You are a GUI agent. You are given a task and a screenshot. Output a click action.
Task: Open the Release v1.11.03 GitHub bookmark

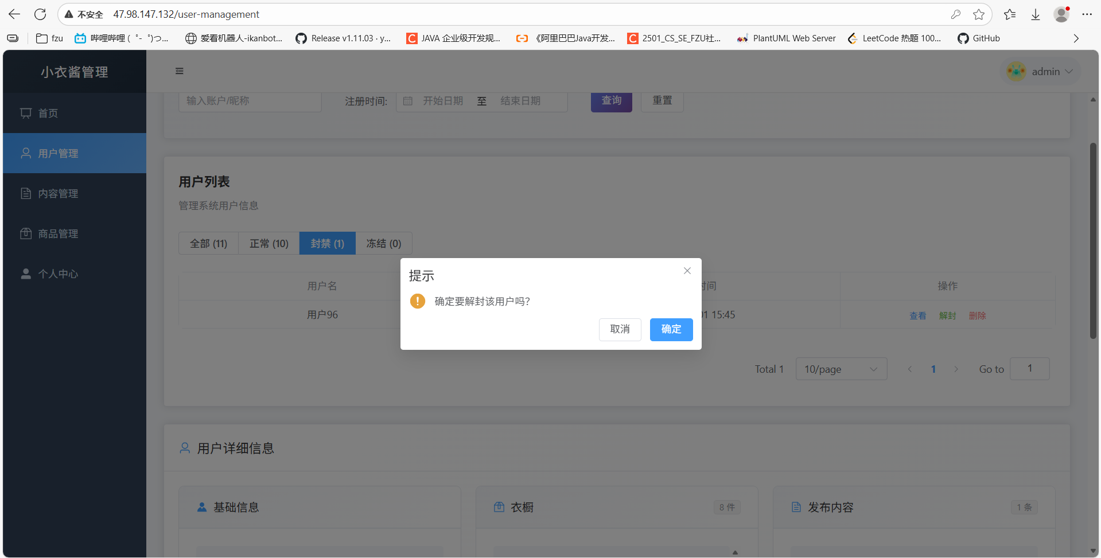343,38
